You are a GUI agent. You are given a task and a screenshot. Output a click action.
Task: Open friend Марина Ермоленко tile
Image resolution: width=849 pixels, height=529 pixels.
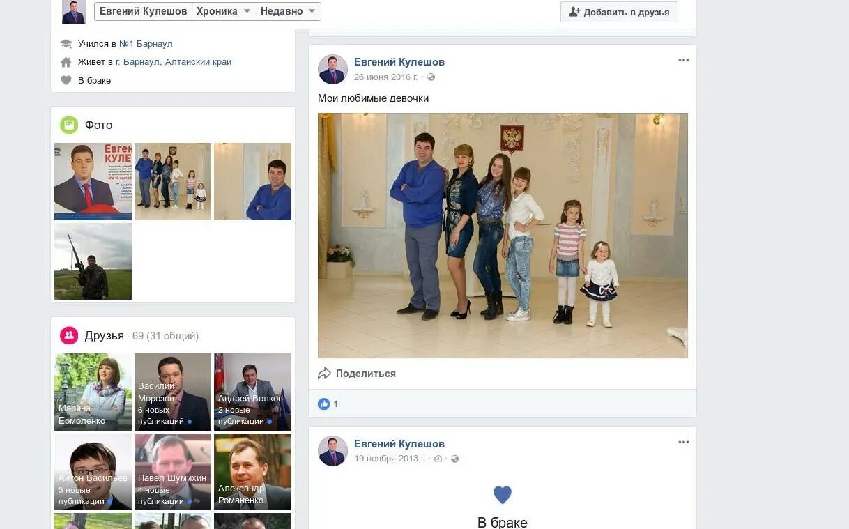93,392
